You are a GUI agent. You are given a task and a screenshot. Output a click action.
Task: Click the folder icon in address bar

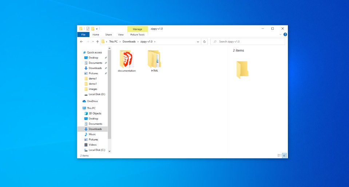click(x=103, y=41)
